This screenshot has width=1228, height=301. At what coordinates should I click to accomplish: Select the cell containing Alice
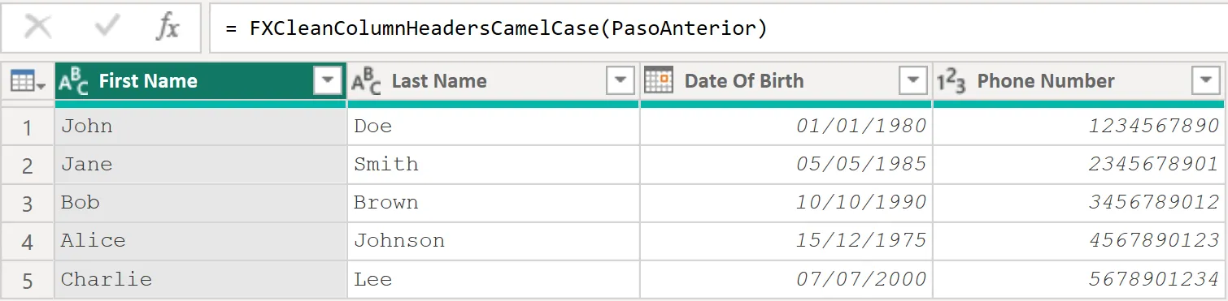pos(201,241)
